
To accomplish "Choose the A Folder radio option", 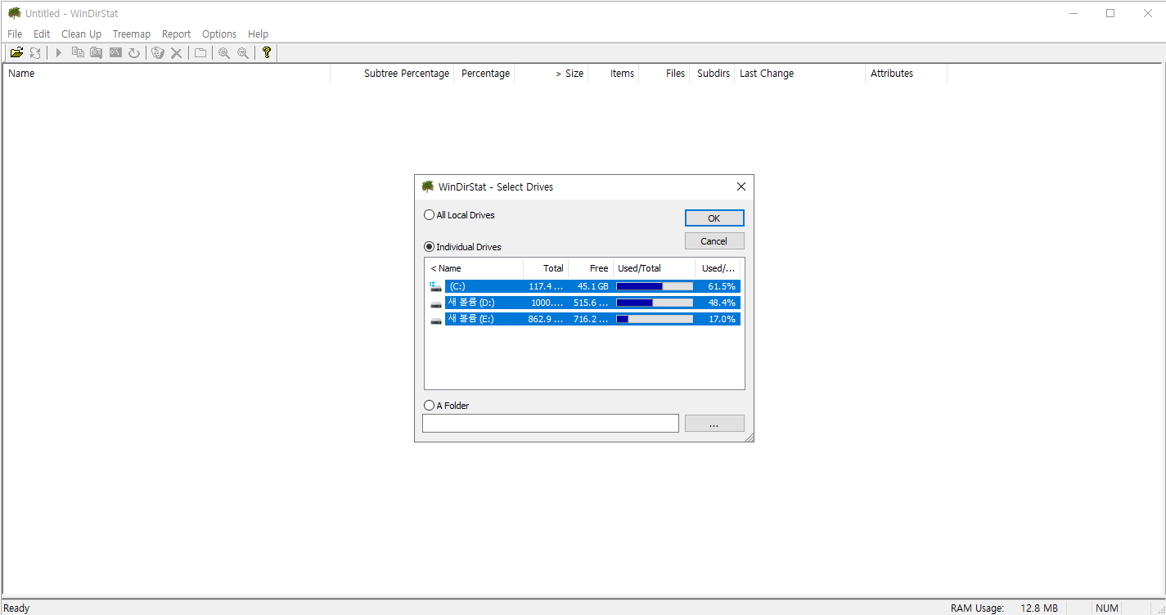I will [x=447, y=405].
